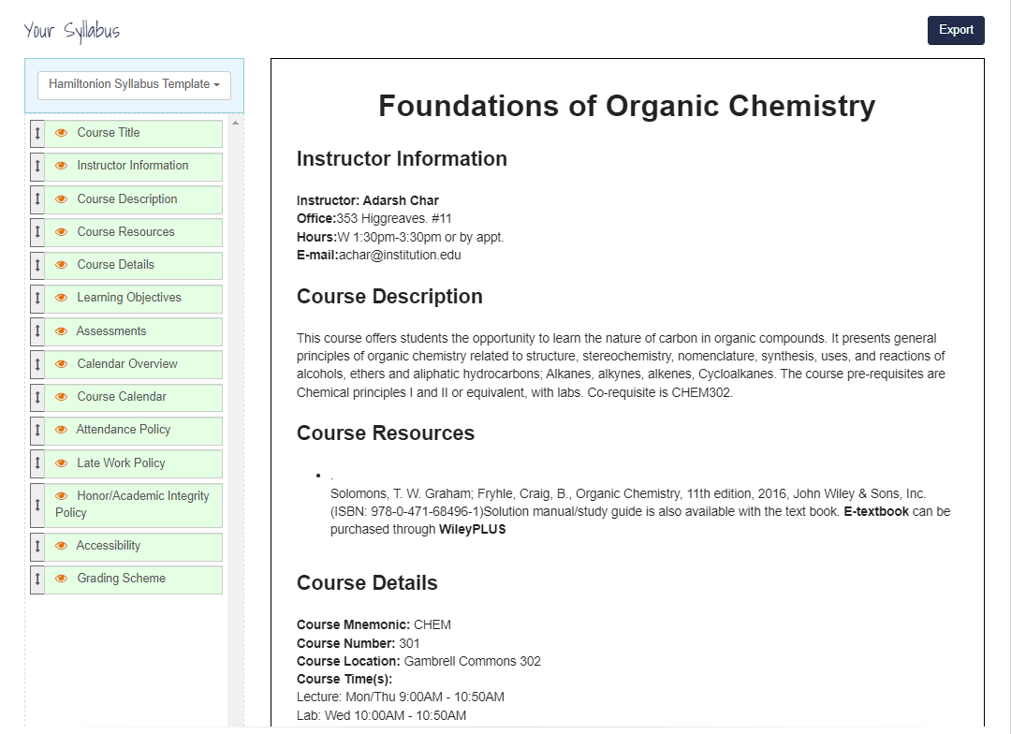Click the drag handle for Course Title
The height and width of the screenshot is (734, 1011).
pos(37,134)
